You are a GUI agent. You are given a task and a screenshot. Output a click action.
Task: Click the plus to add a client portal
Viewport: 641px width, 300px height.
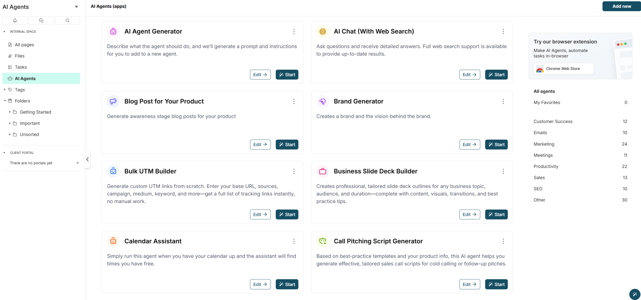[x=77, y=163]
